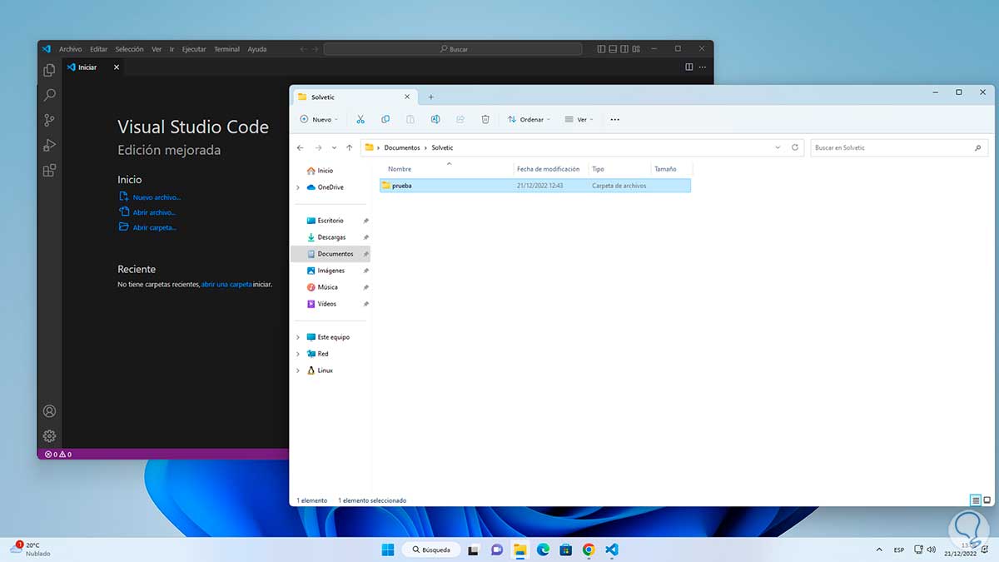Image resolution: width=999 pixels, height=562 pixels.
Task: Open the Editar menu in VS Code
Action: [x=99, y=49]
